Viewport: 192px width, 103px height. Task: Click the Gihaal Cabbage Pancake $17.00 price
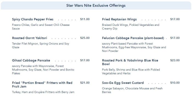(85, 60)
